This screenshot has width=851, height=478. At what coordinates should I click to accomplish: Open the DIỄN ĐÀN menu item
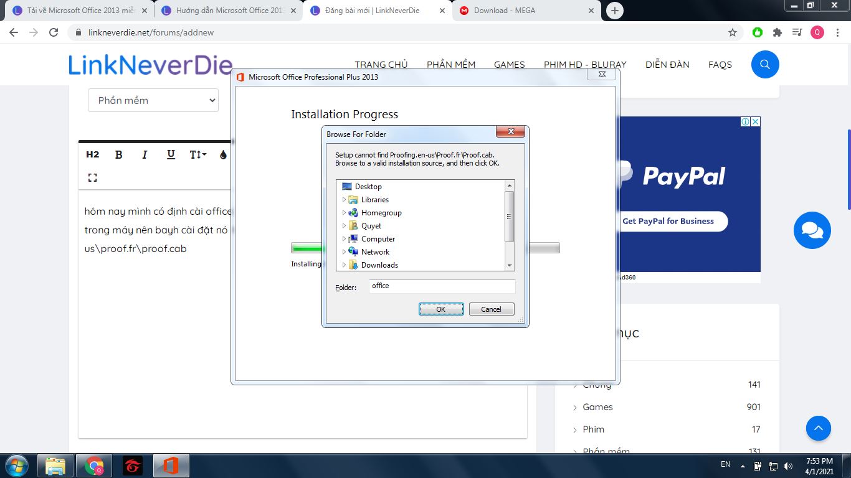[667, 65]
